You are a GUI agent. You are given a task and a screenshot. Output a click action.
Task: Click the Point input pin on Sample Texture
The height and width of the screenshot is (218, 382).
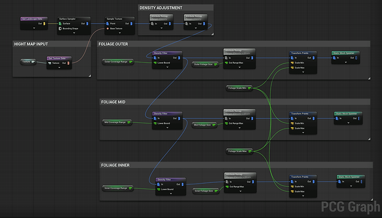pos(108,24)
